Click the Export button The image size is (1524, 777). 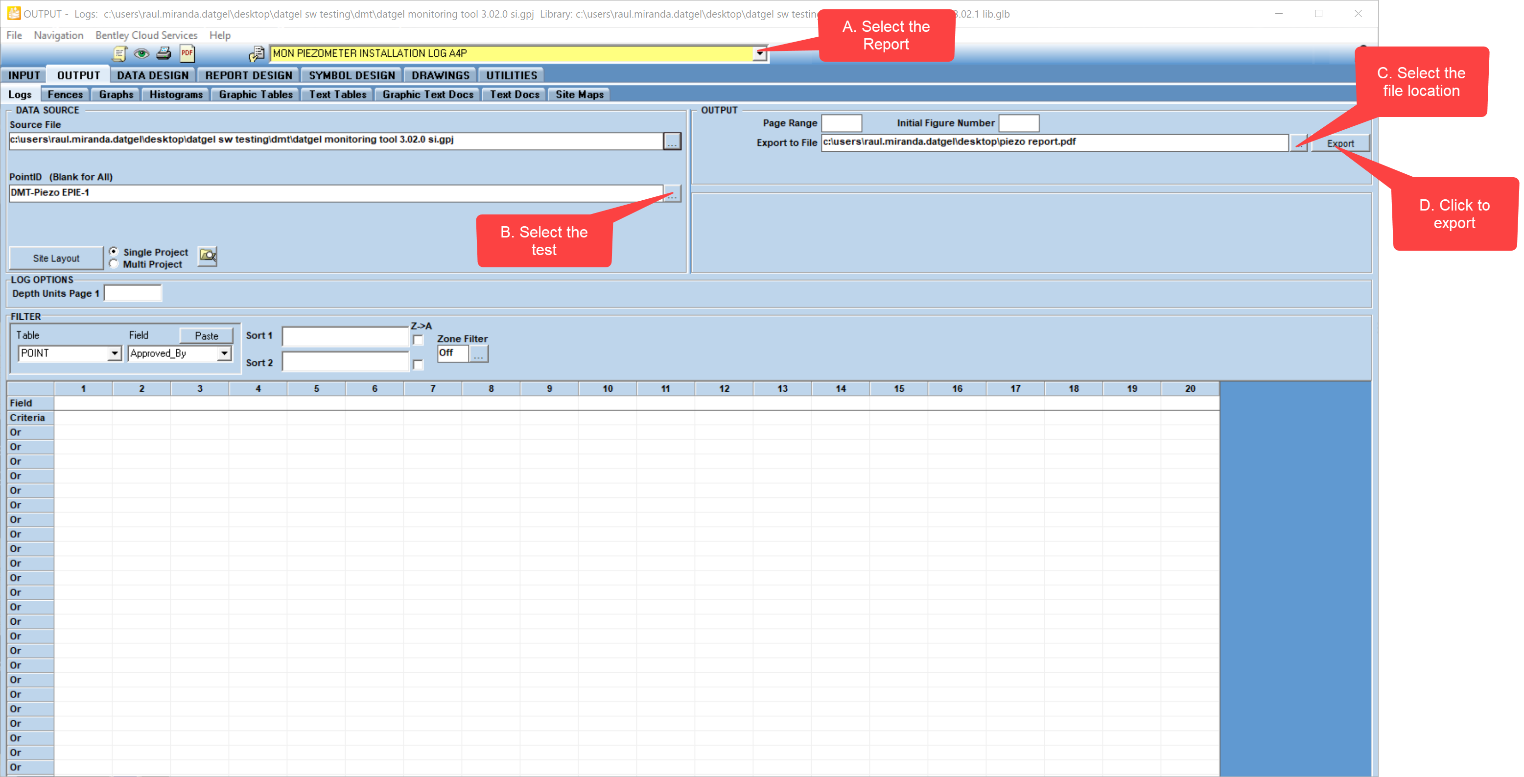click(x=1340, y=143)
